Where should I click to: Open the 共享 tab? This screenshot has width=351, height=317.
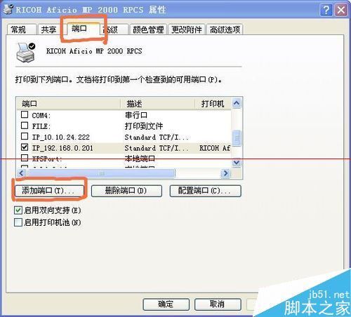pos(49,29)
